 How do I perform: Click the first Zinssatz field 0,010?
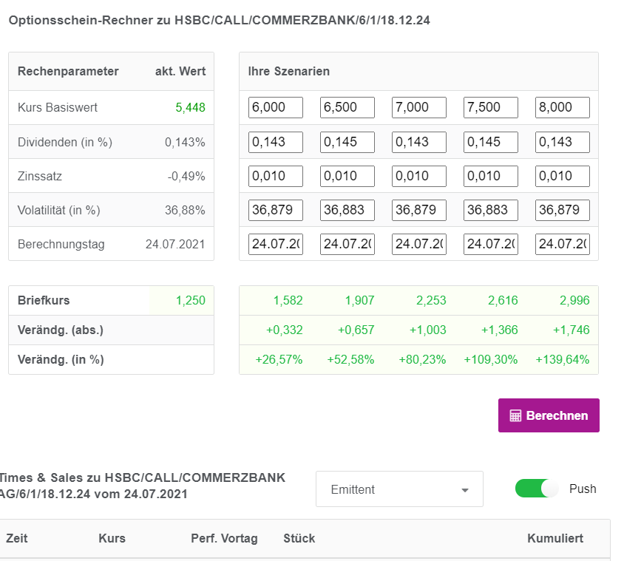[275, 176]
